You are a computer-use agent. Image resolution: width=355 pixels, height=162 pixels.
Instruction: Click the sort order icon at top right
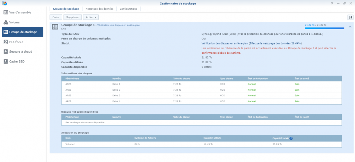point(350,17)
